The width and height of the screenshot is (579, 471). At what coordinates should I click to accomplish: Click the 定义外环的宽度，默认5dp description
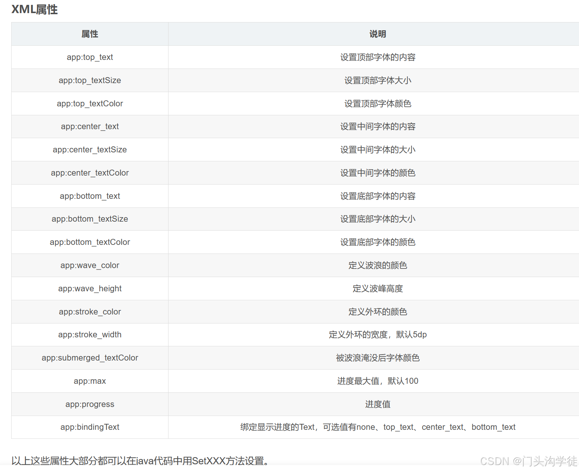coord(378,335)
